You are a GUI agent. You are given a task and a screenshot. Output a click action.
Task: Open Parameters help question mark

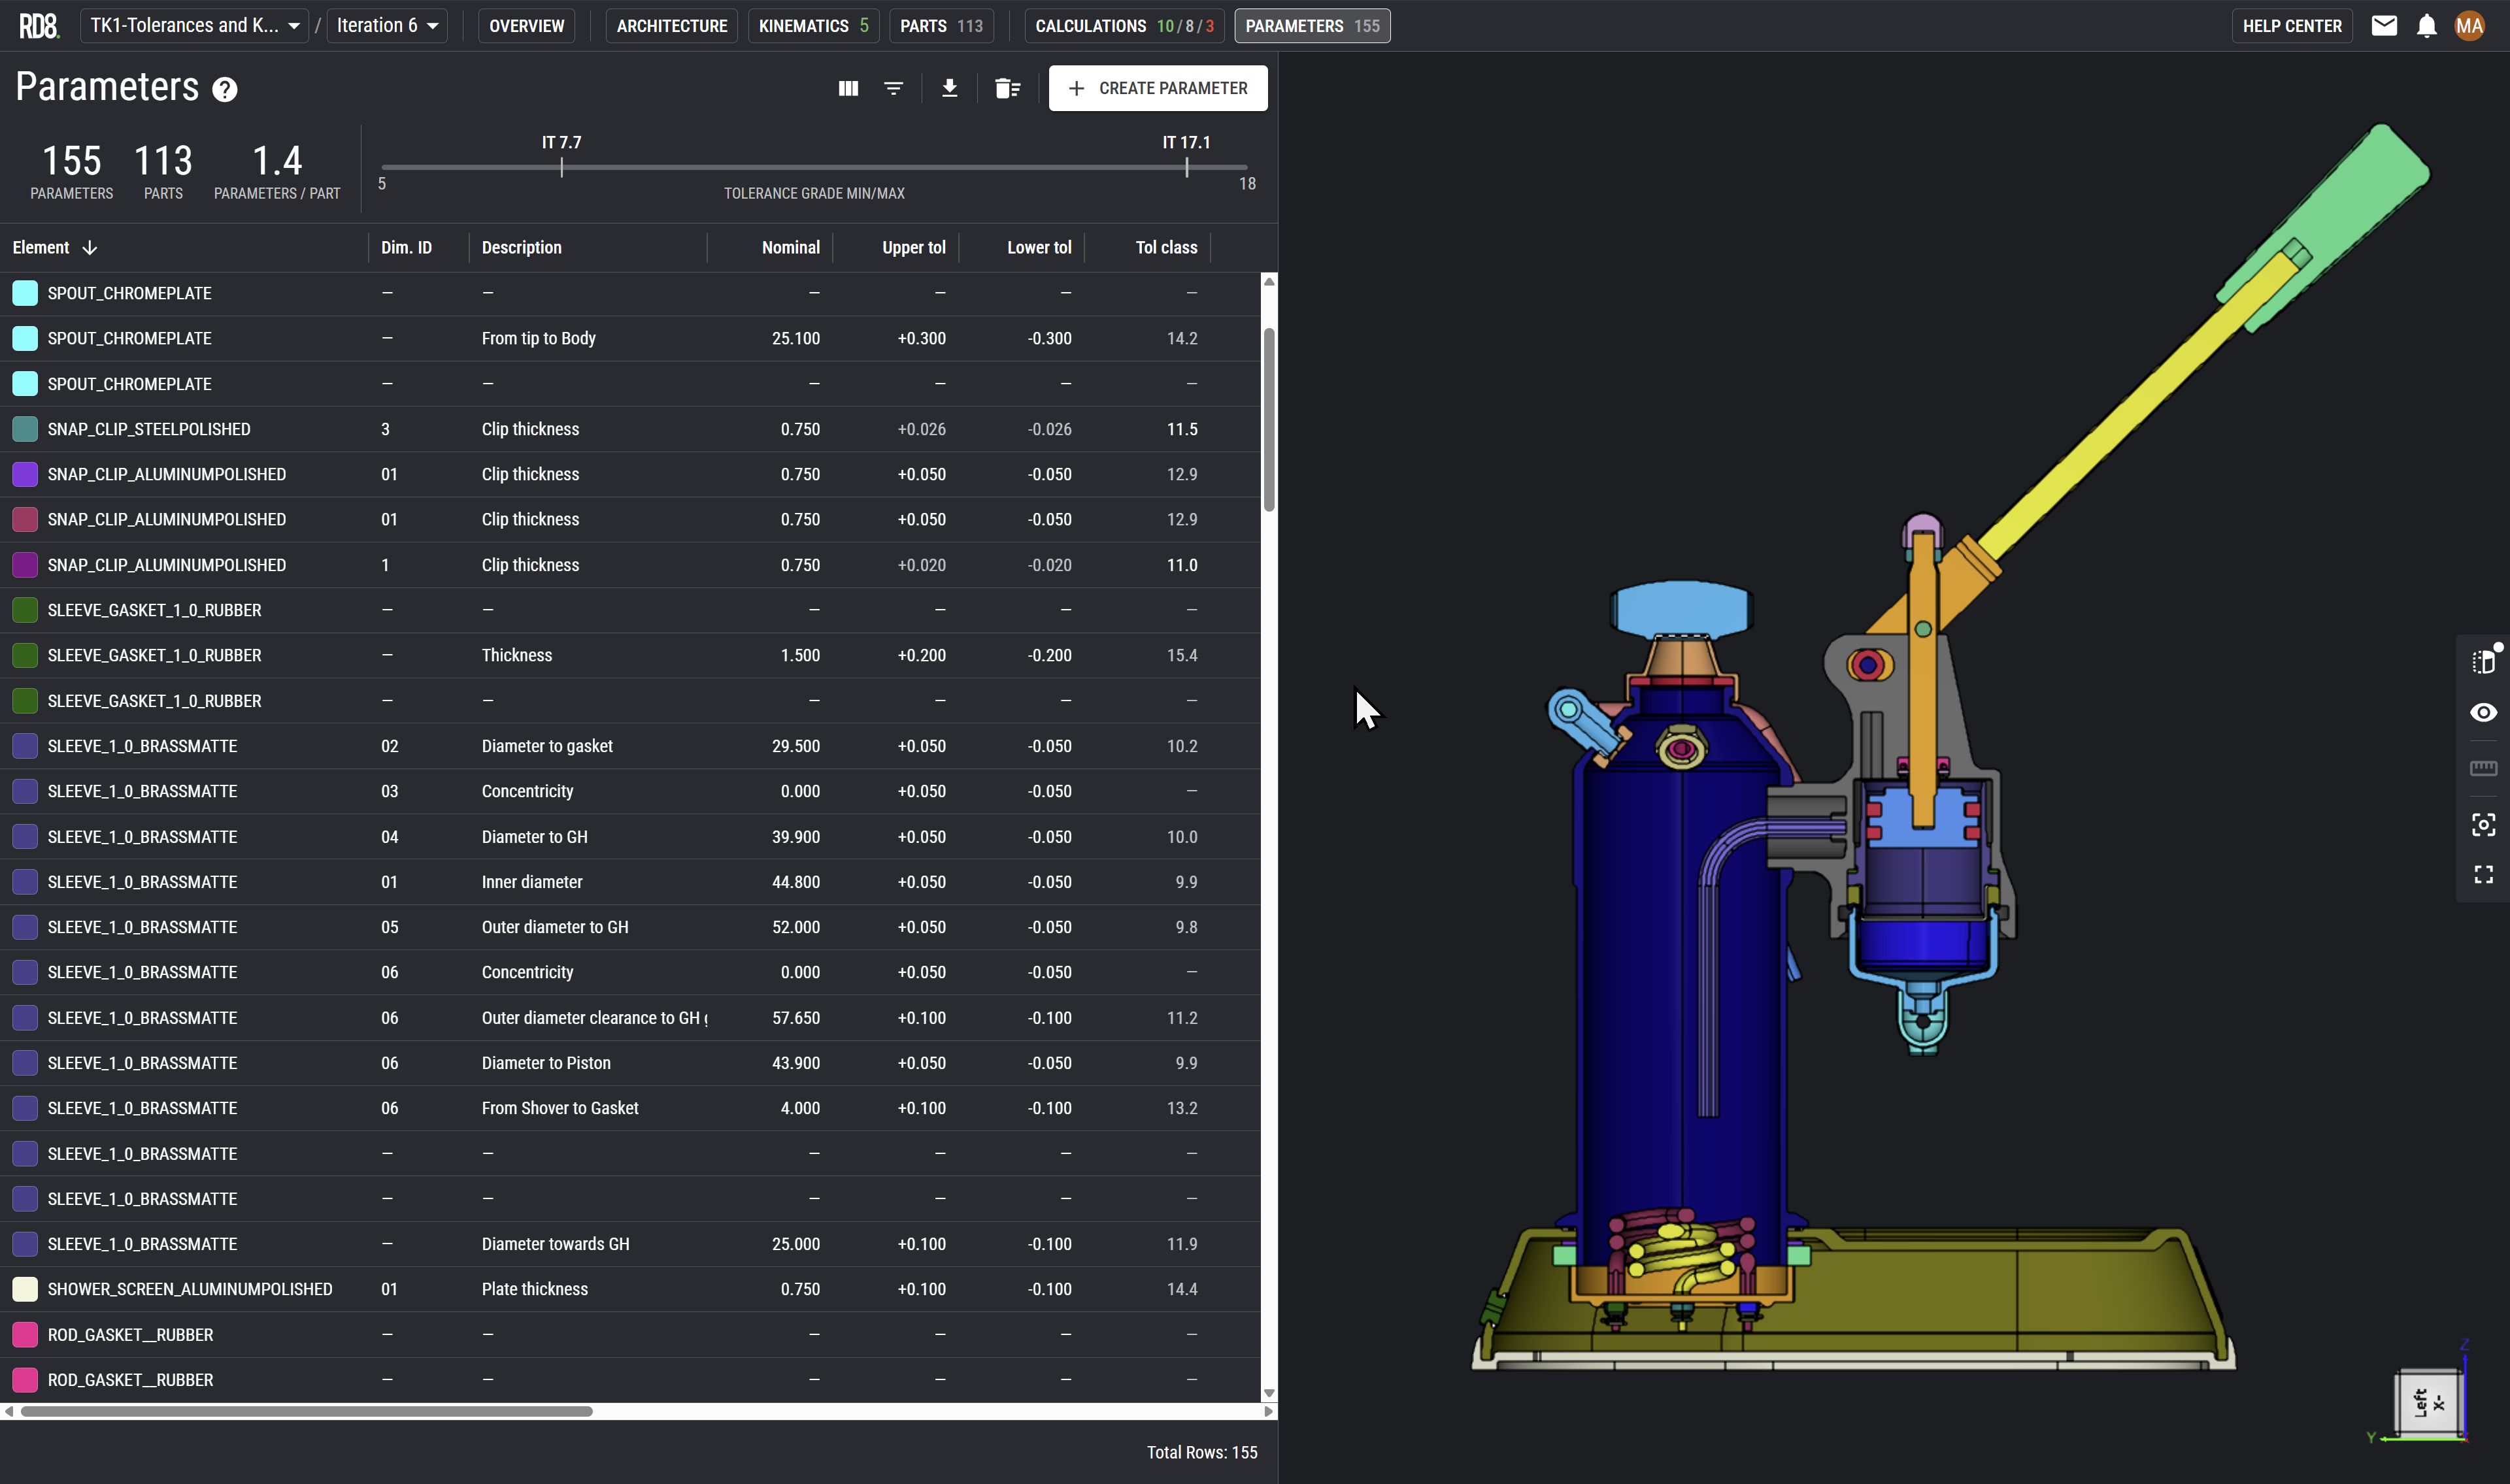pyautogui.click(x=225, y=90)
